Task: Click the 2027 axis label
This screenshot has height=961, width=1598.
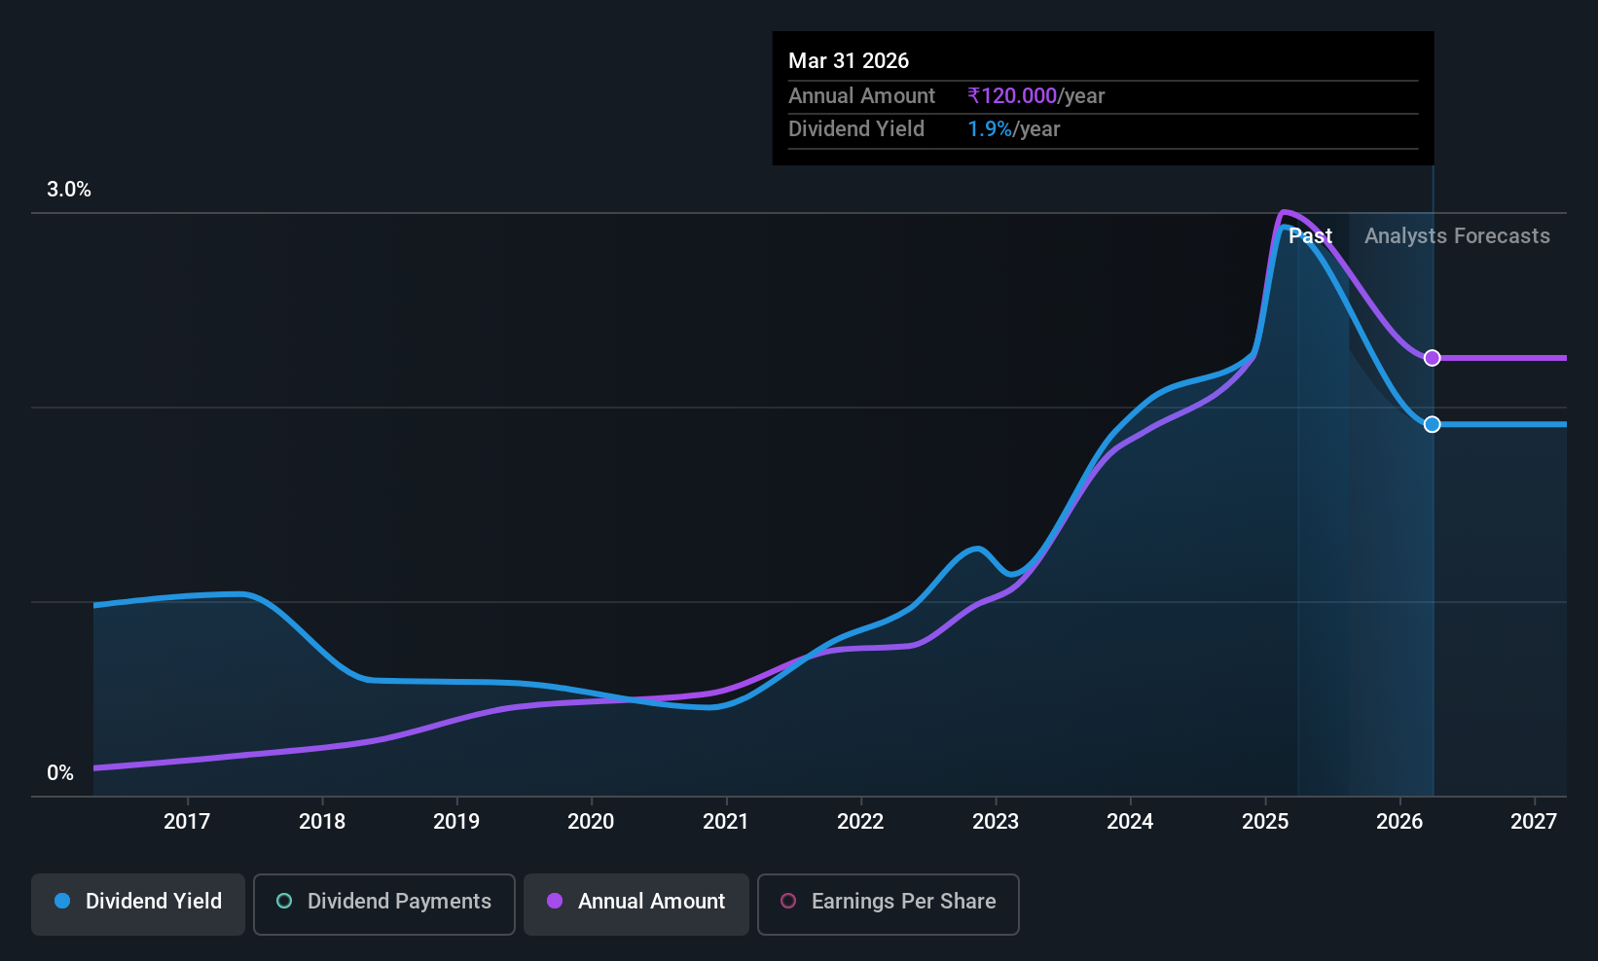Action: click(x=1534, y=822)
